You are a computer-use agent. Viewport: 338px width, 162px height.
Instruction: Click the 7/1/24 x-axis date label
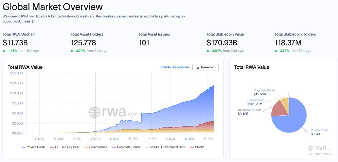(x=208, y=139)
